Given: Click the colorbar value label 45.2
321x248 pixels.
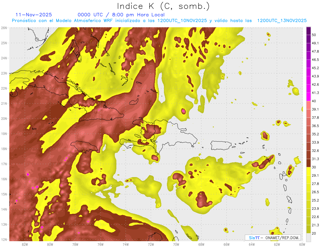Looking at the screenshot, I should coord(315,68).
